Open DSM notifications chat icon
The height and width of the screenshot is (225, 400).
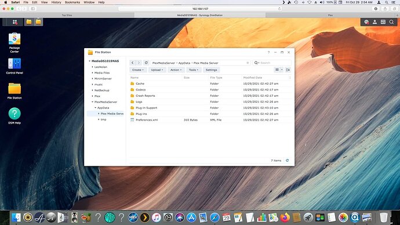tap(366, 22)
